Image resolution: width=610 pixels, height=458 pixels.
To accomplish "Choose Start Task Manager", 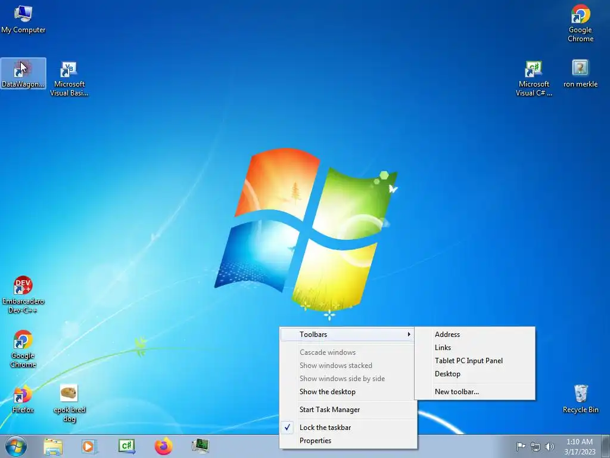I will click(348, 410).
